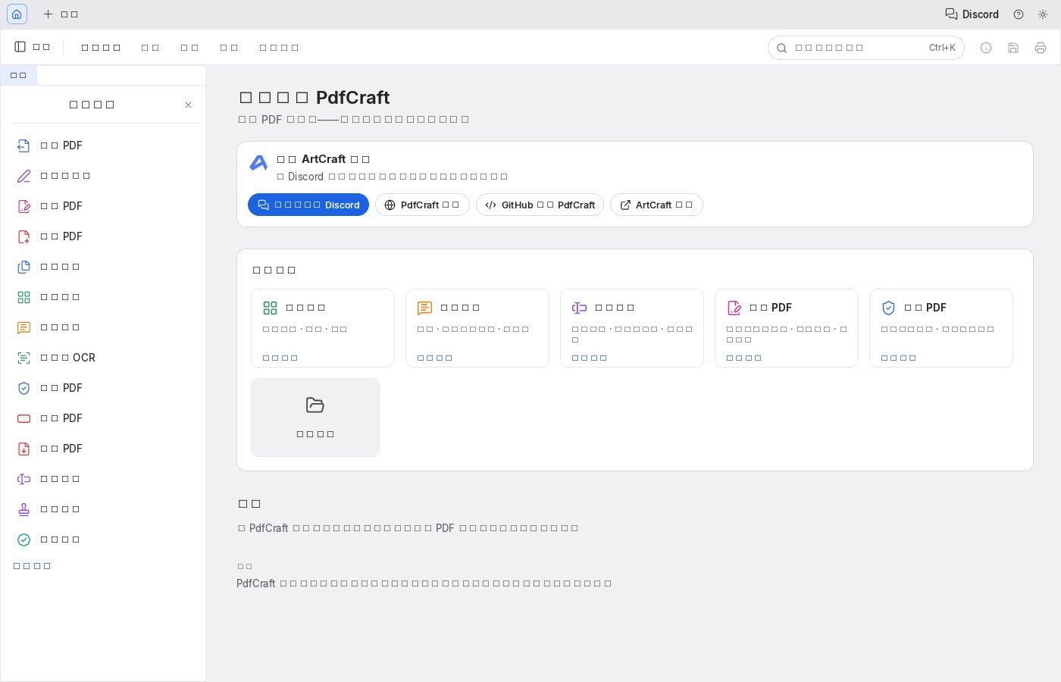The height and width of the screenshot is (682, 1061).
Task: Go to the home tab icon
Action: click(17, 14)
